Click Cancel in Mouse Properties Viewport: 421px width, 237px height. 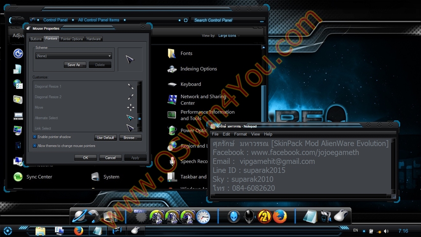pos(110,158)
